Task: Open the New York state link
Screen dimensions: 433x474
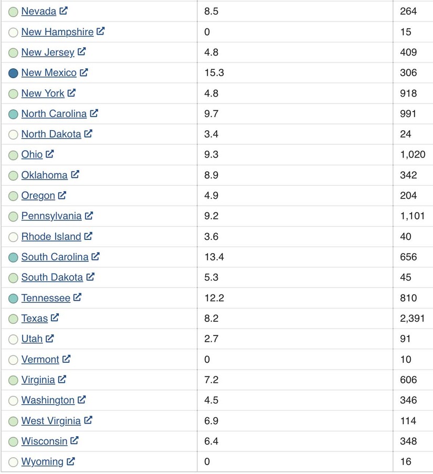Action: [43, 93]
